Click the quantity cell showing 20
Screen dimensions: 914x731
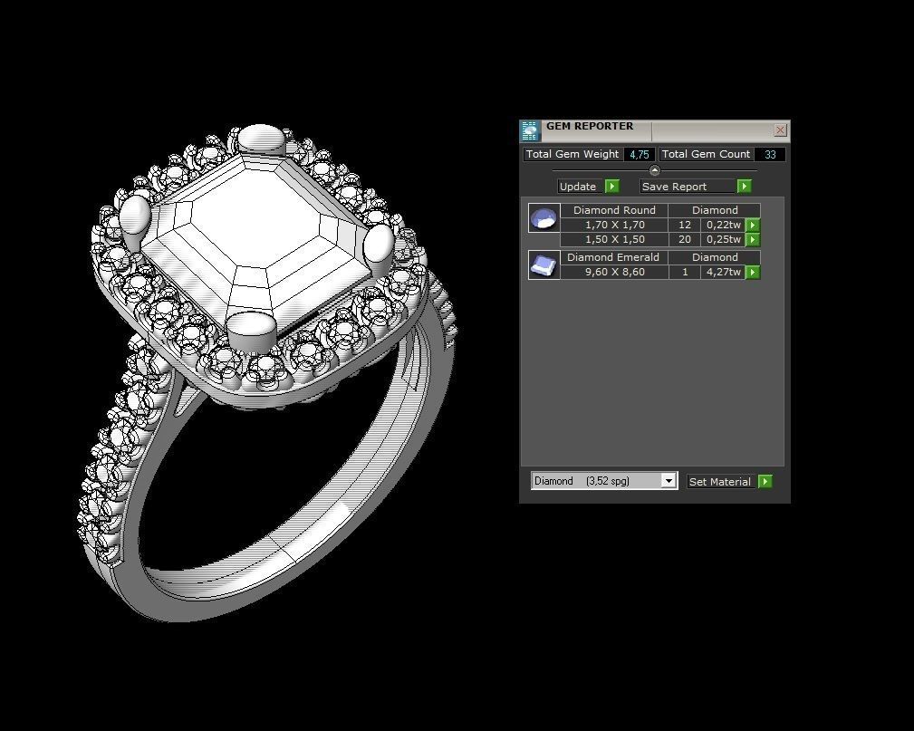(x=684, y=239)
